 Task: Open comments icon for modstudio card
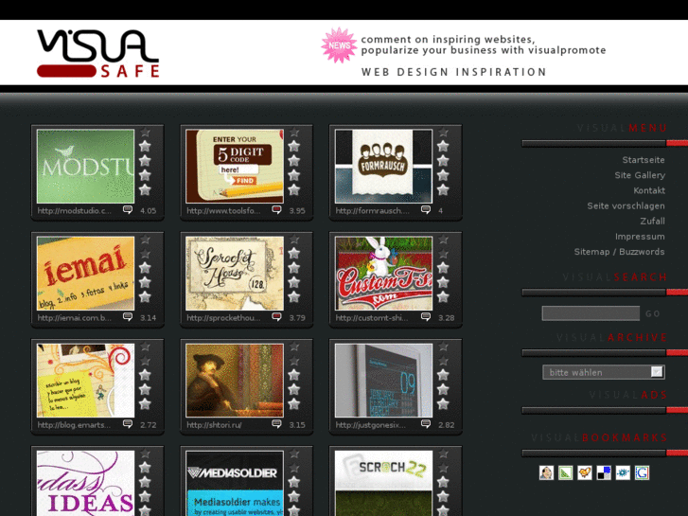127,210
